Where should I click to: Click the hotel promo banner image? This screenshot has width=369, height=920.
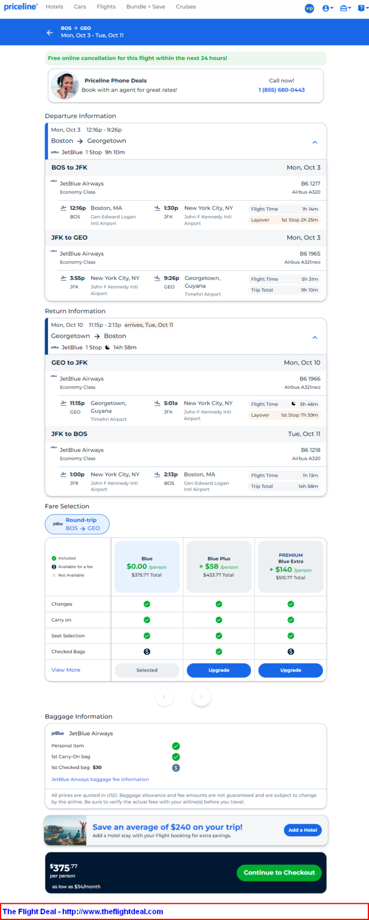(66, 831)
